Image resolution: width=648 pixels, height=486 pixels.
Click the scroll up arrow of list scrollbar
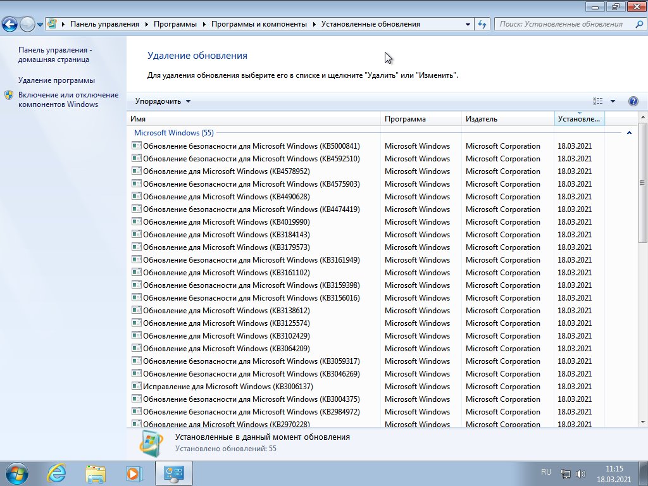643,117
